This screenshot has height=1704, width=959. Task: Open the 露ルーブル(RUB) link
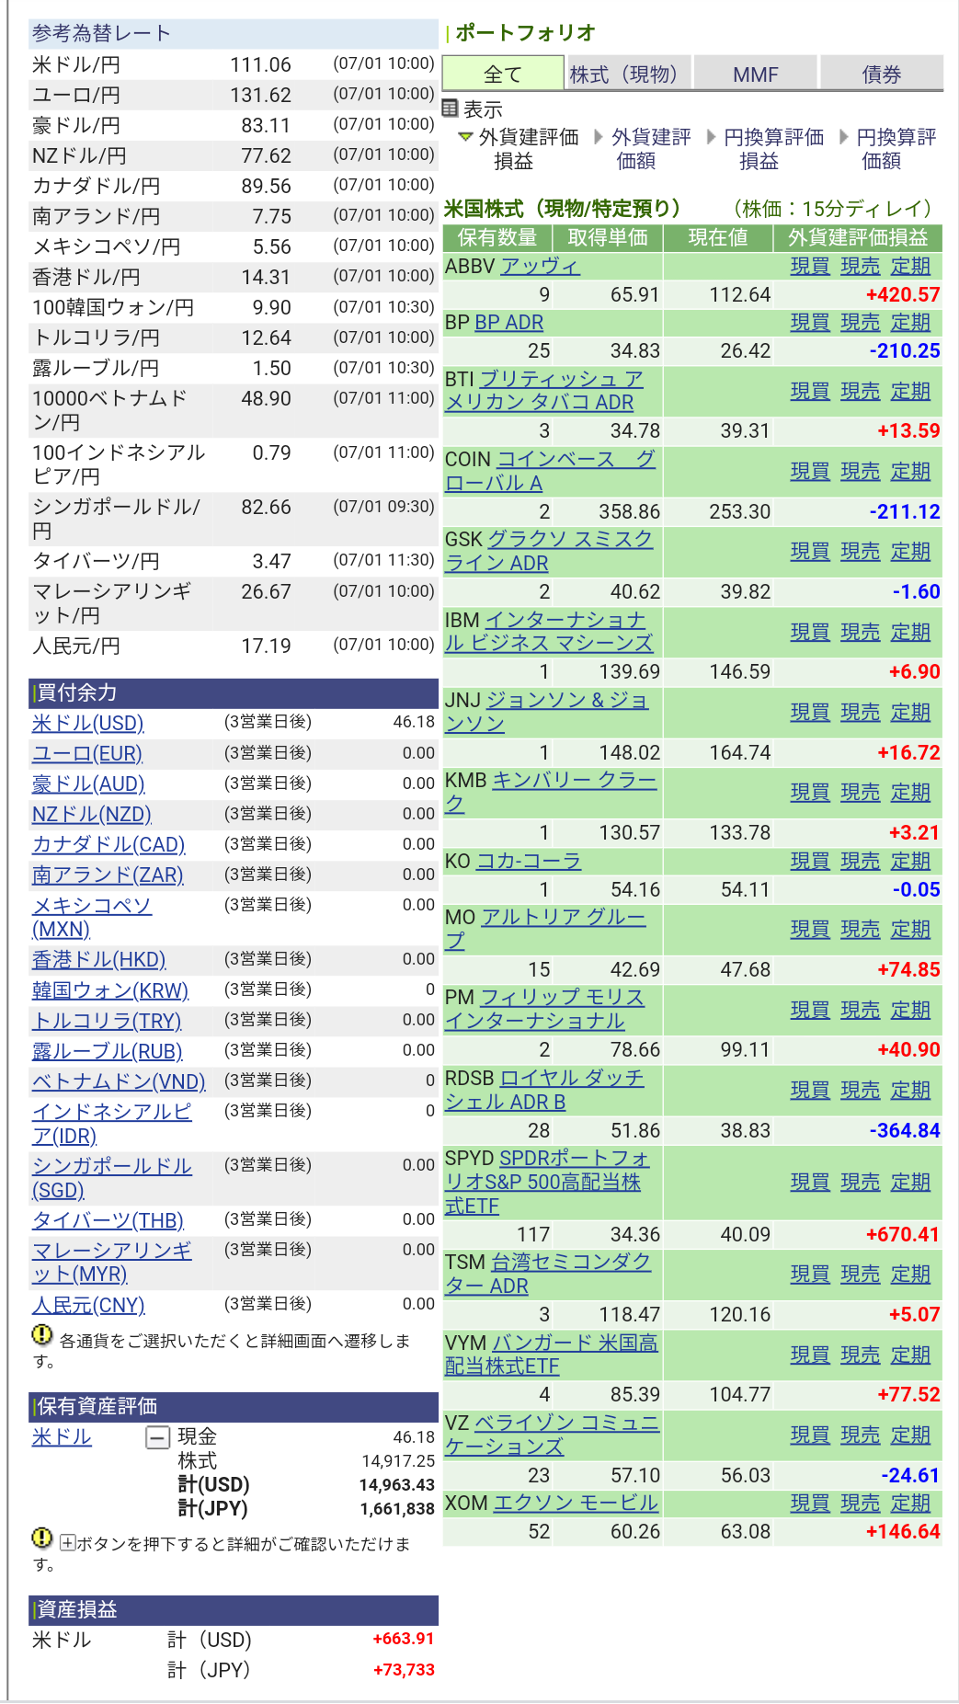[x=108, y=1051]
